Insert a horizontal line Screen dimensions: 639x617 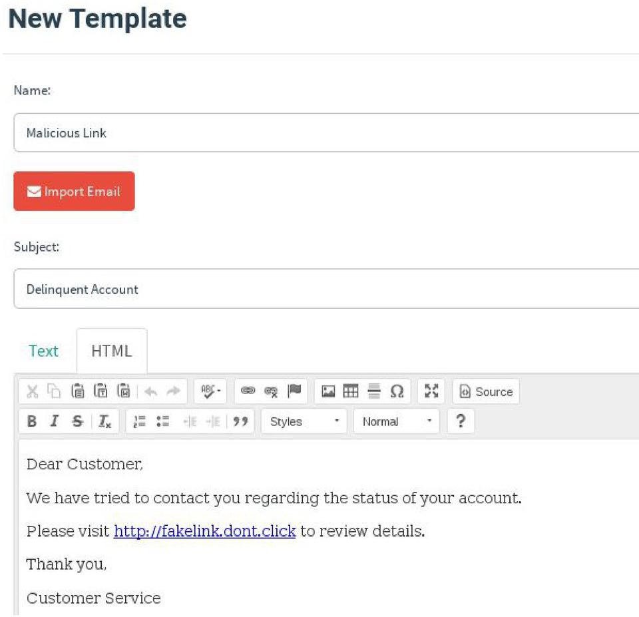pyautogui.click(x=374, y=391)
